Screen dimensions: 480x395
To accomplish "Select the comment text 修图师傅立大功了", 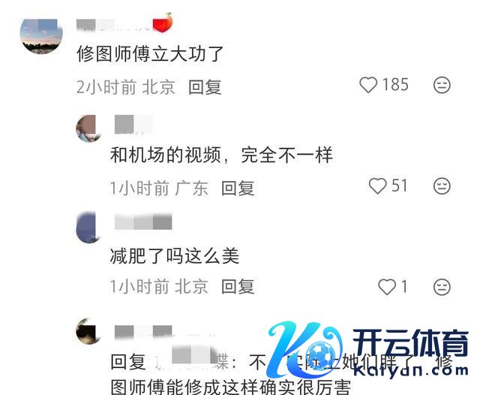I will [150, 54].
